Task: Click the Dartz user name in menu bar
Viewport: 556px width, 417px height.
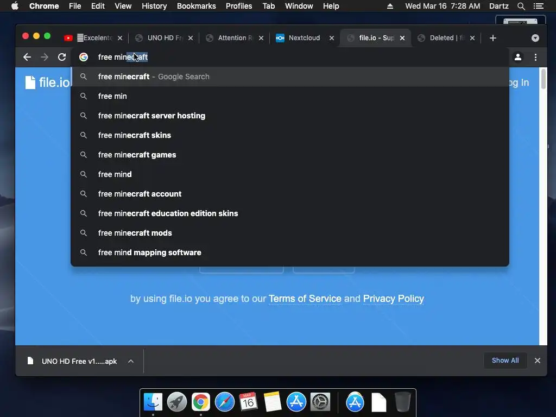Action: [498, 6]
